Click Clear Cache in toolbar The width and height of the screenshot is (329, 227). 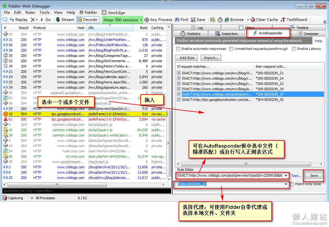264,20
